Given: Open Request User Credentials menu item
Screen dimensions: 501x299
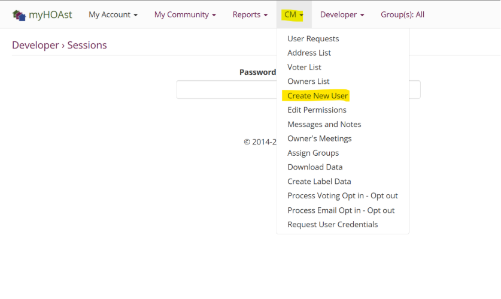Looking at the screenshot, I should coord(332,225).
